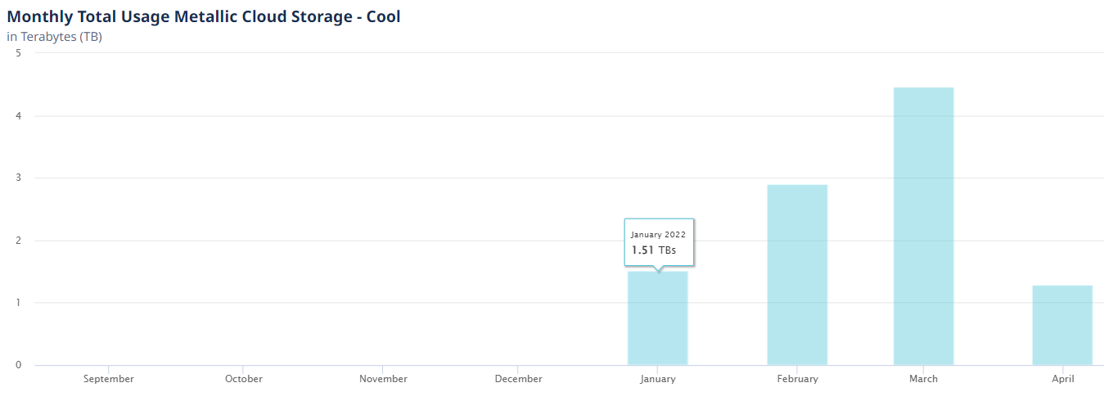Select the February x-axis label
Viewport: 1104px width, 401px height.
[797, 379]
